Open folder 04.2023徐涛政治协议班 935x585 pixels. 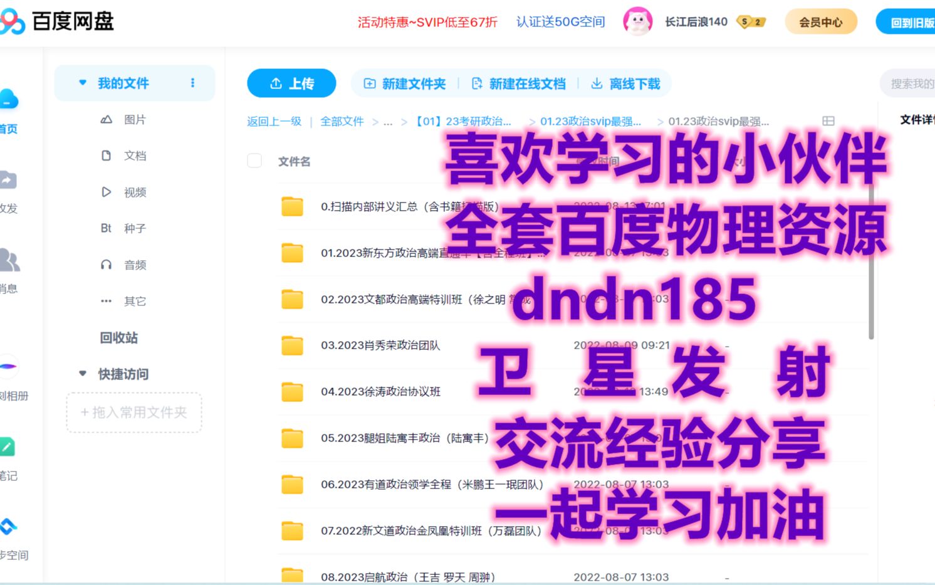(380, 392)
